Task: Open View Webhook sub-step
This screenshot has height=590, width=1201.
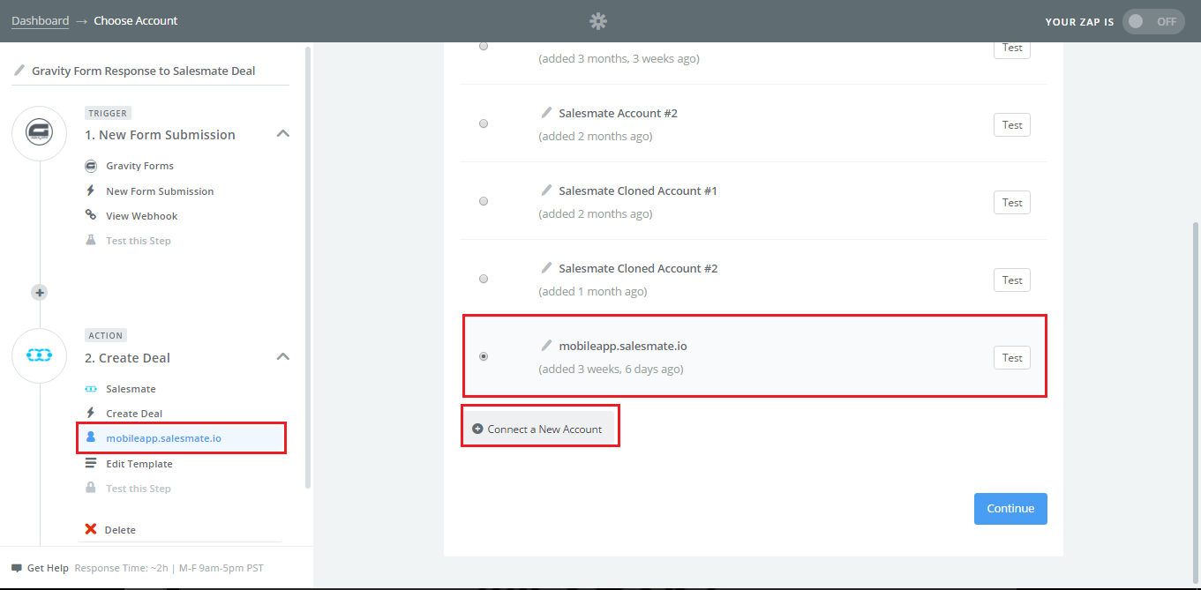Action: [x=141, y=216]
